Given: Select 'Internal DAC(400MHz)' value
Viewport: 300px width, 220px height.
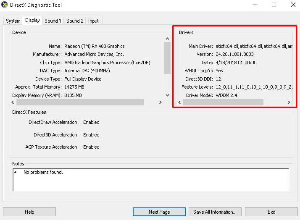Looking at the screenshot, I should 87,71.
